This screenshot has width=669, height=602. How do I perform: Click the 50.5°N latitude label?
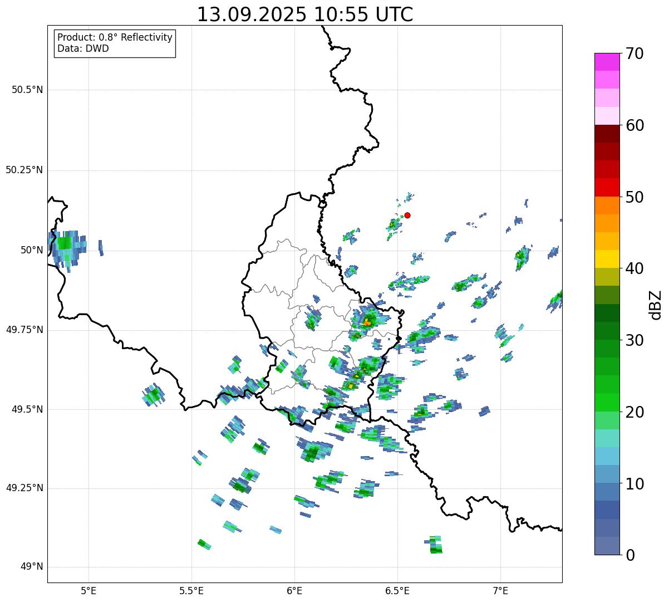coord(27,90)
